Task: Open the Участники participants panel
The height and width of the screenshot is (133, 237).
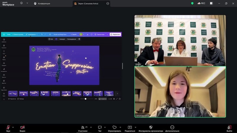Action: 83,127
